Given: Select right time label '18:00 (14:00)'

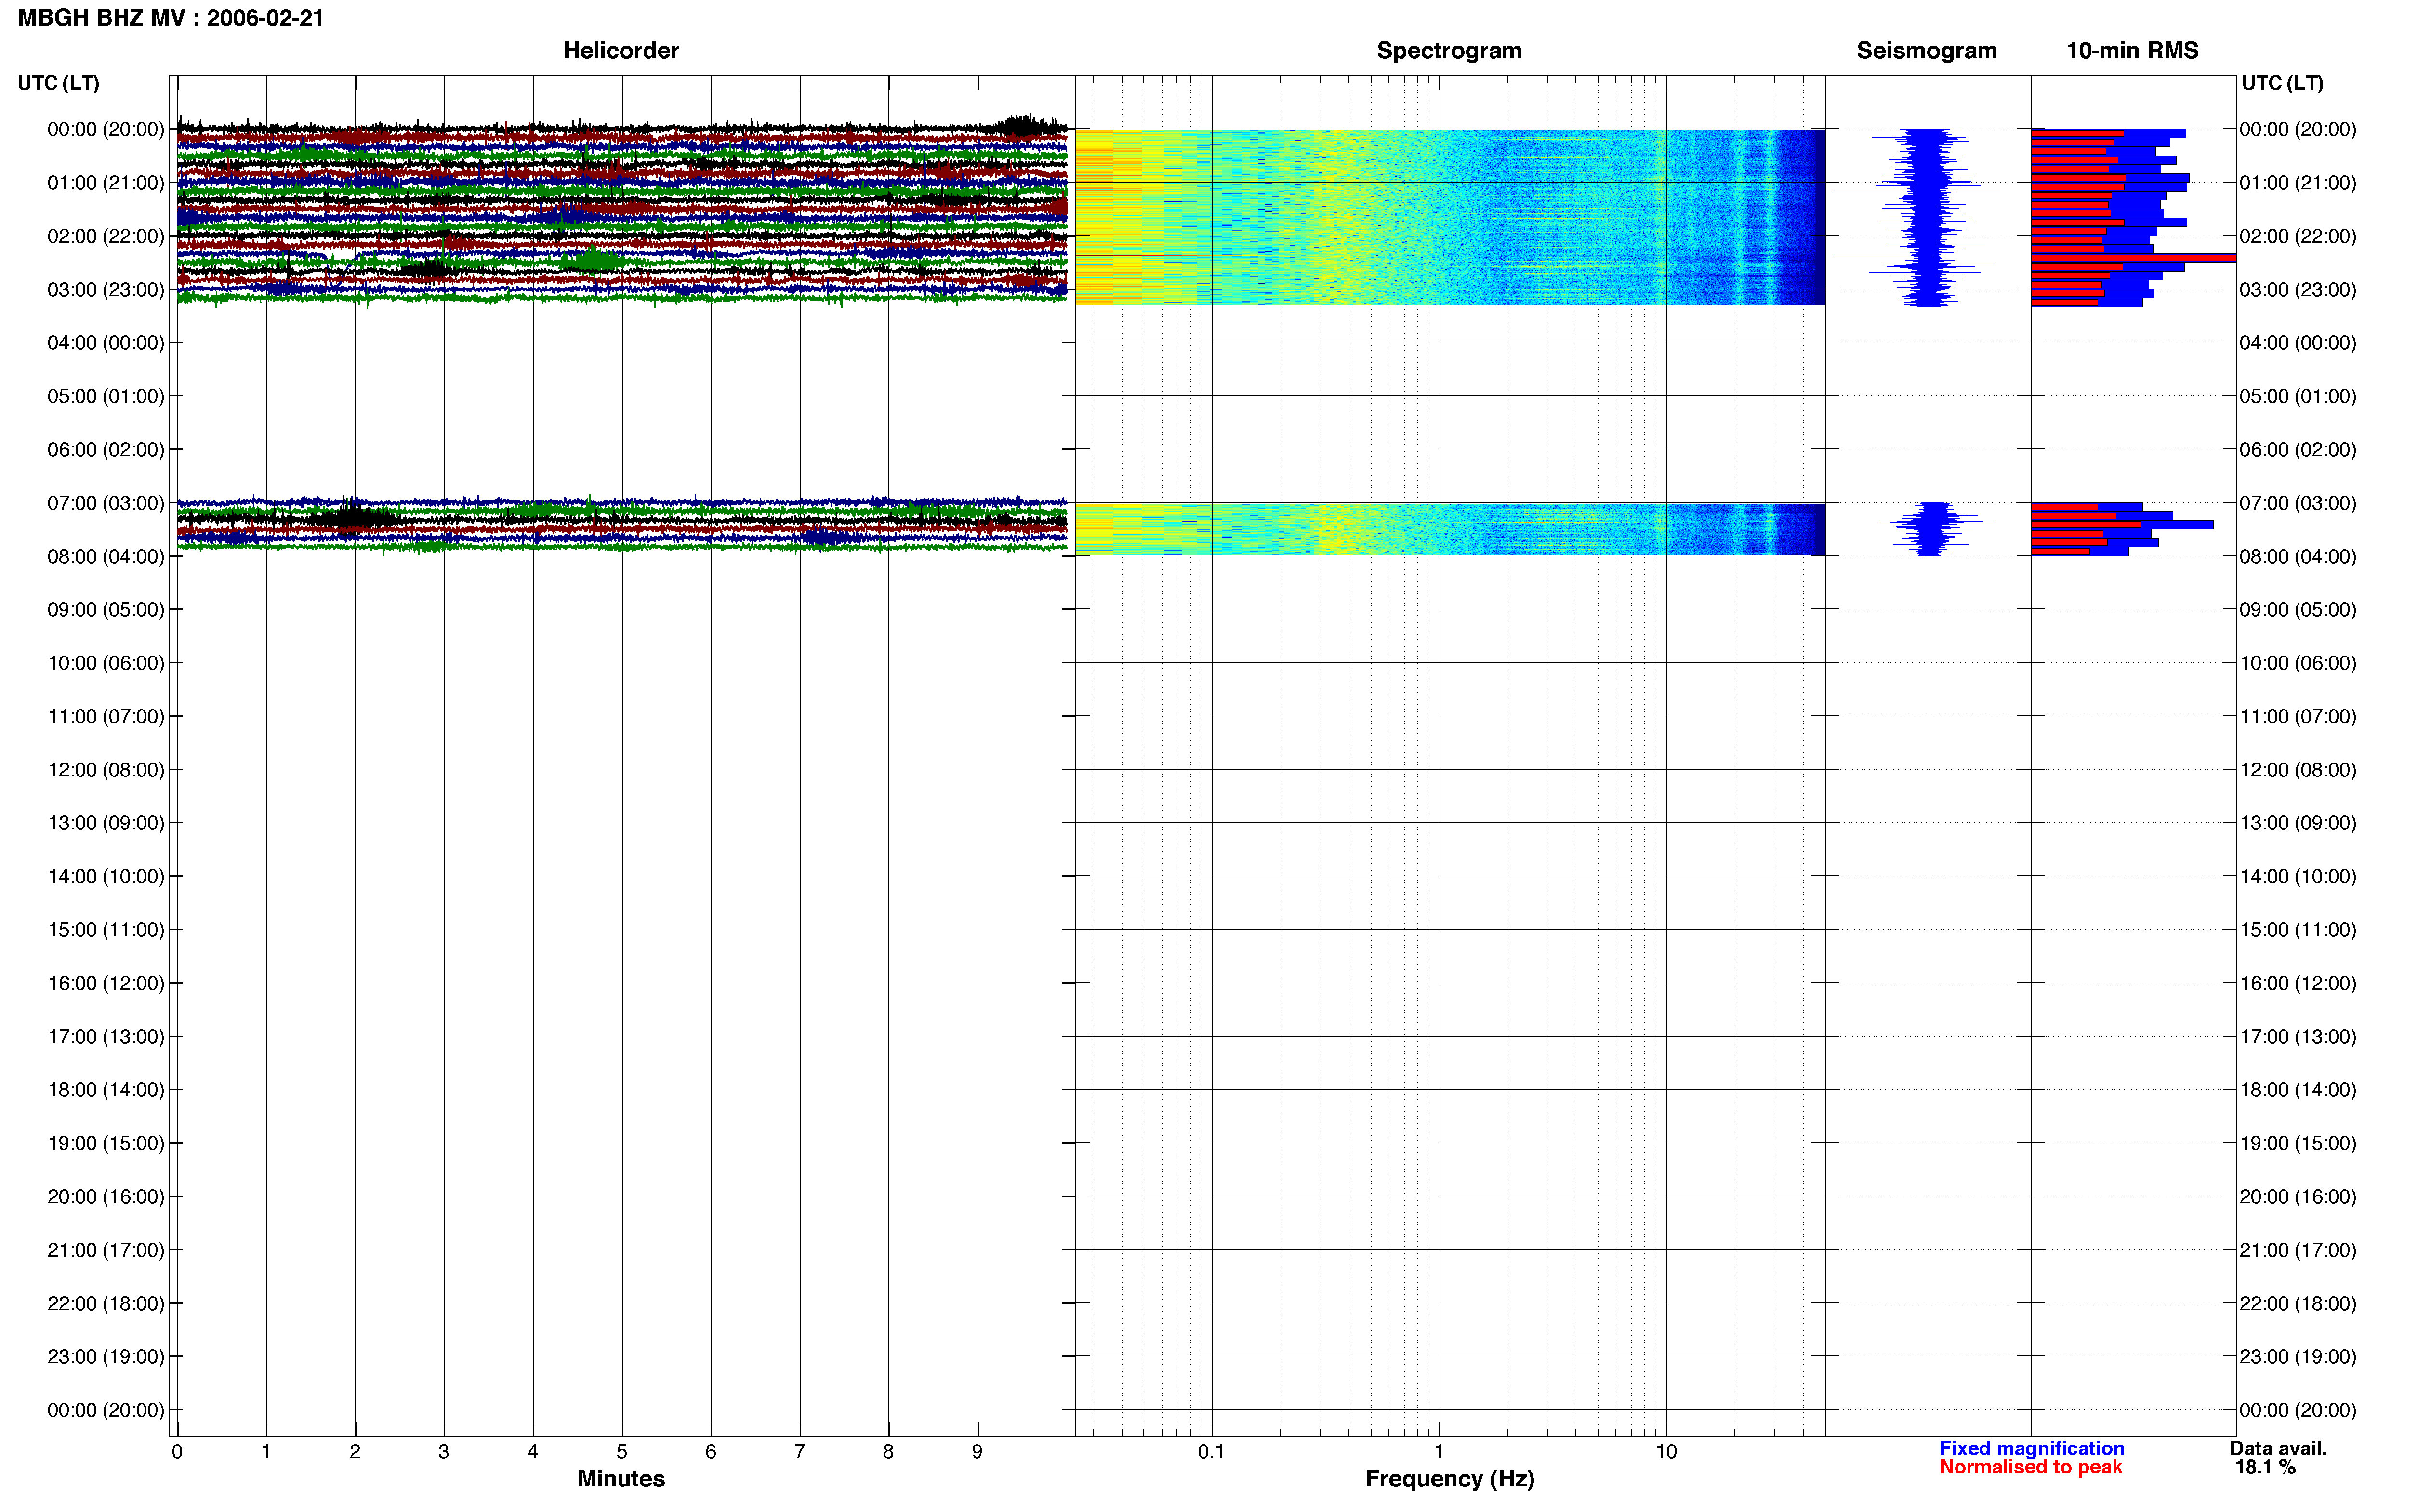Looking at the screenshot, I should click(2298, 1090).
